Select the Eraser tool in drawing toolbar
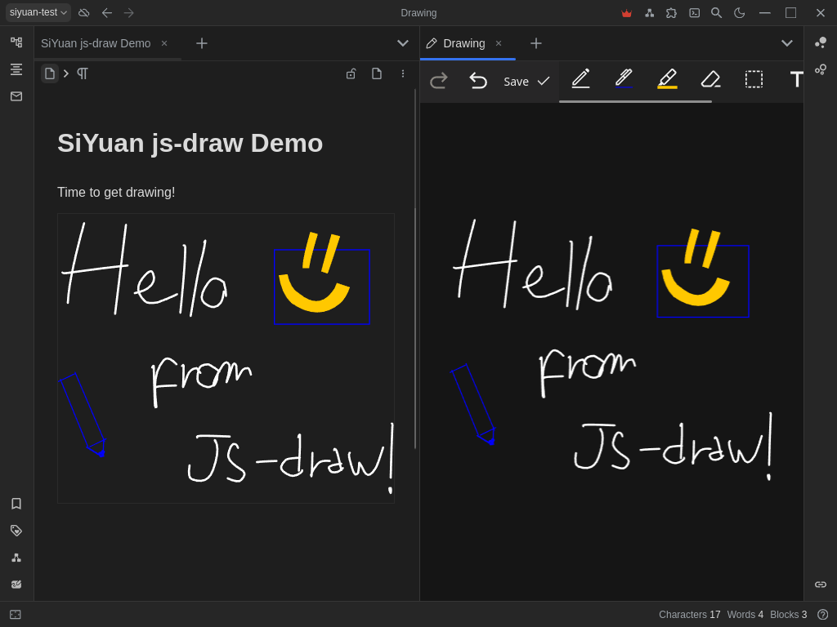This screenshot has width=837, height=627. point(710,79)
